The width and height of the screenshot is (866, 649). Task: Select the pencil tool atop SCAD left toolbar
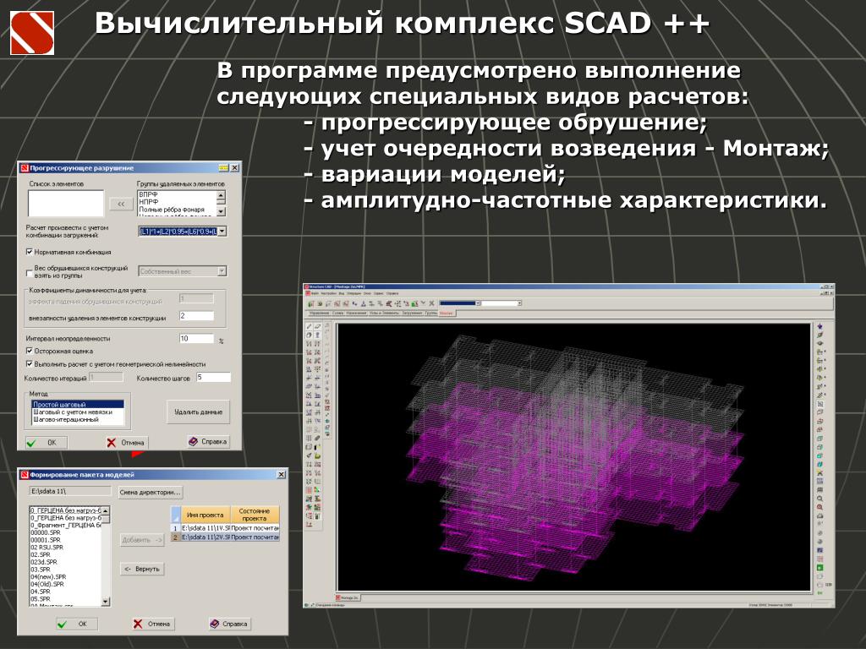tap(310, 327)
